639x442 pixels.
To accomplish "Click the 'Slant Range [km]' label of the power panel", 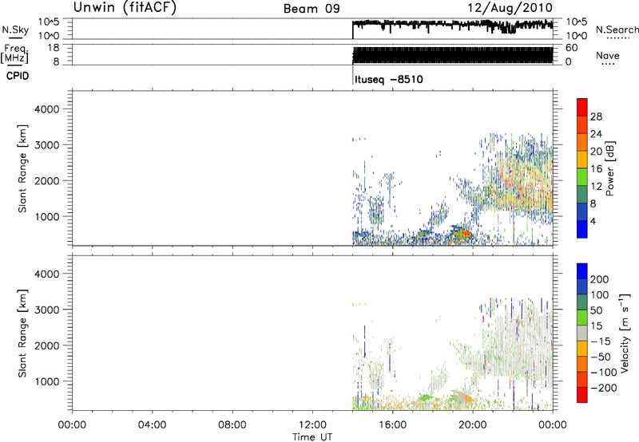I will pyautogui.click(x=22, y=168).
